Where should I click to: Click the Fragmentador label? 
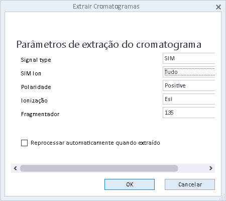click(x=40, y=114)
